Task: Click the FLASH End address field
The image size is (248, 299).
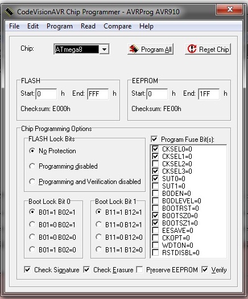Action: point(98,94)
